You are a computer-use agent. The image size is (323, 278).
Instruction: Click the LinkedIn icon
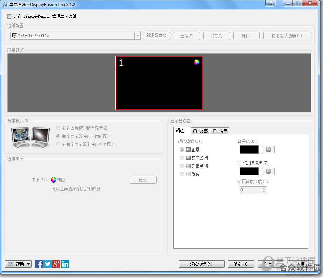click(x=65, y=264)
